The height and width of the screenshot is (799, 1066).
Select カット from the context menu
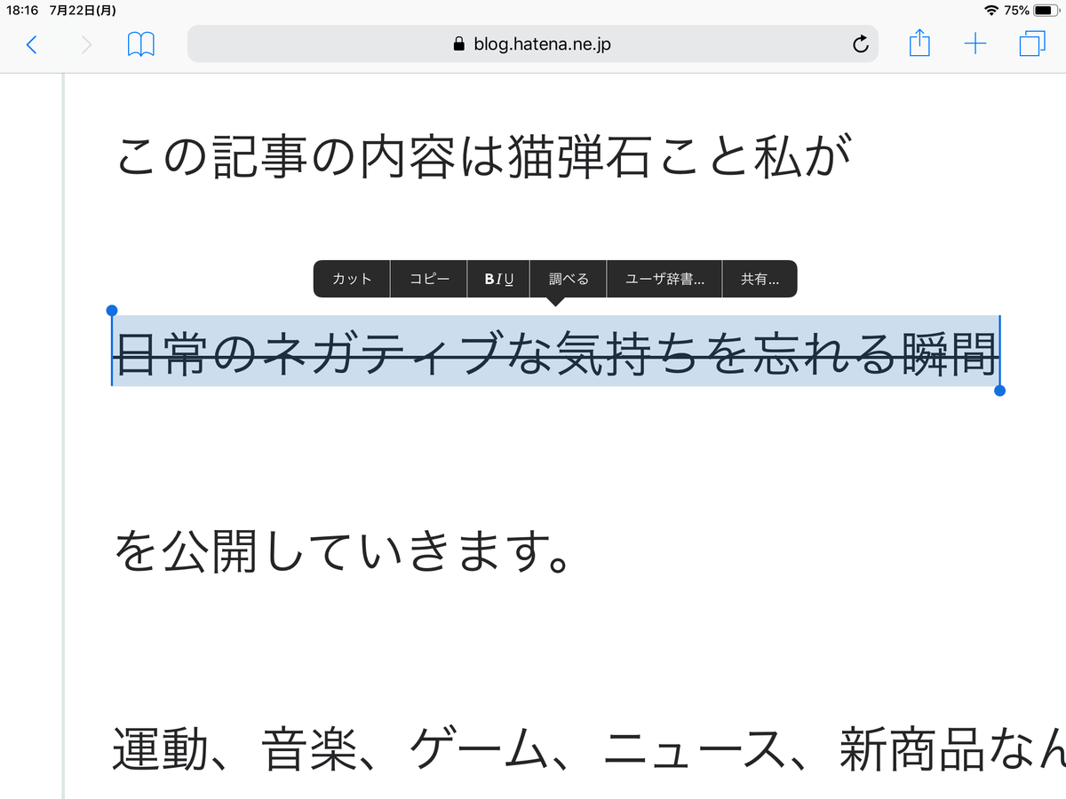(351, 278)
